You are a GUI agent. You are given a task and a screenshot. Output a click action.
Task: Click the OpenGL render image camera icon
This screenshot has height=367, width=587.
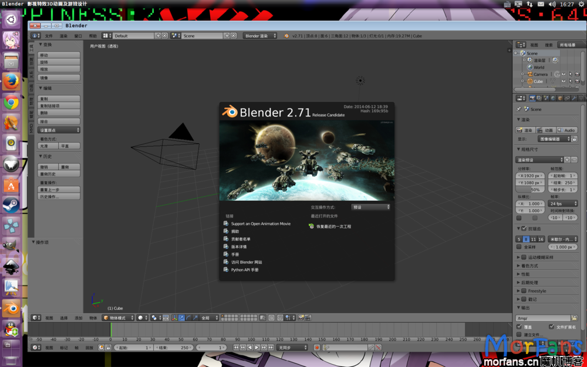(x=301, y=318)
